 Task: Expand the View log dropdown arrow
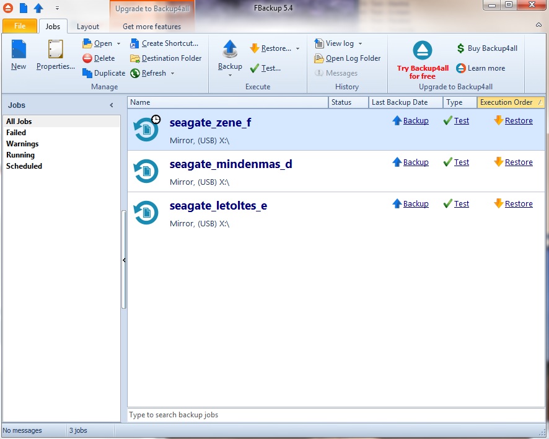click(360, 44)
